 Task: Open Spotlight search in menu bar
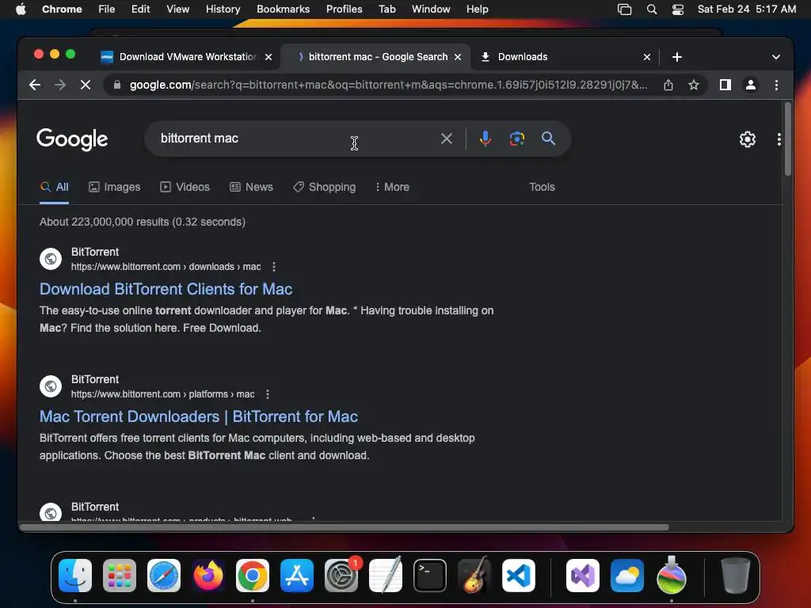coord(652,9)
